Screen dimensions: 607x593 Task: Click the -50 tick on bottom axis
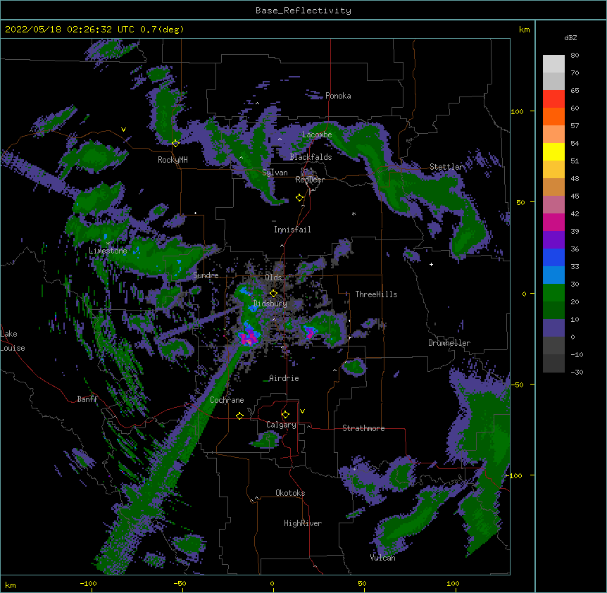click(x=180, y=583)
